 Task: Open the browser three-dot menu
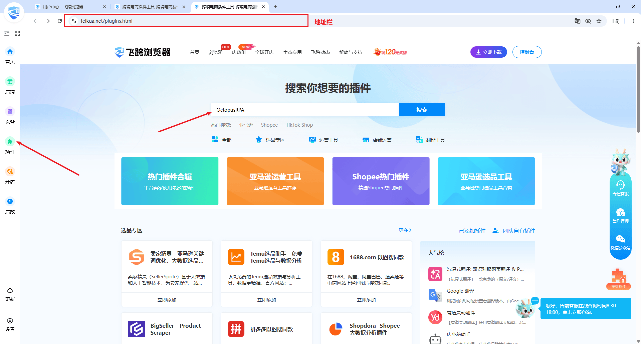[x=633, y=21]
